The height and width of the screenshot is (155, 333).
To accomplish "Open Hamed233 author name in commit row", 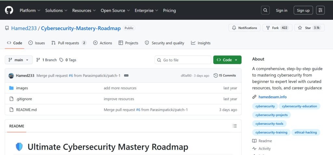I will (x=25, y=76).
